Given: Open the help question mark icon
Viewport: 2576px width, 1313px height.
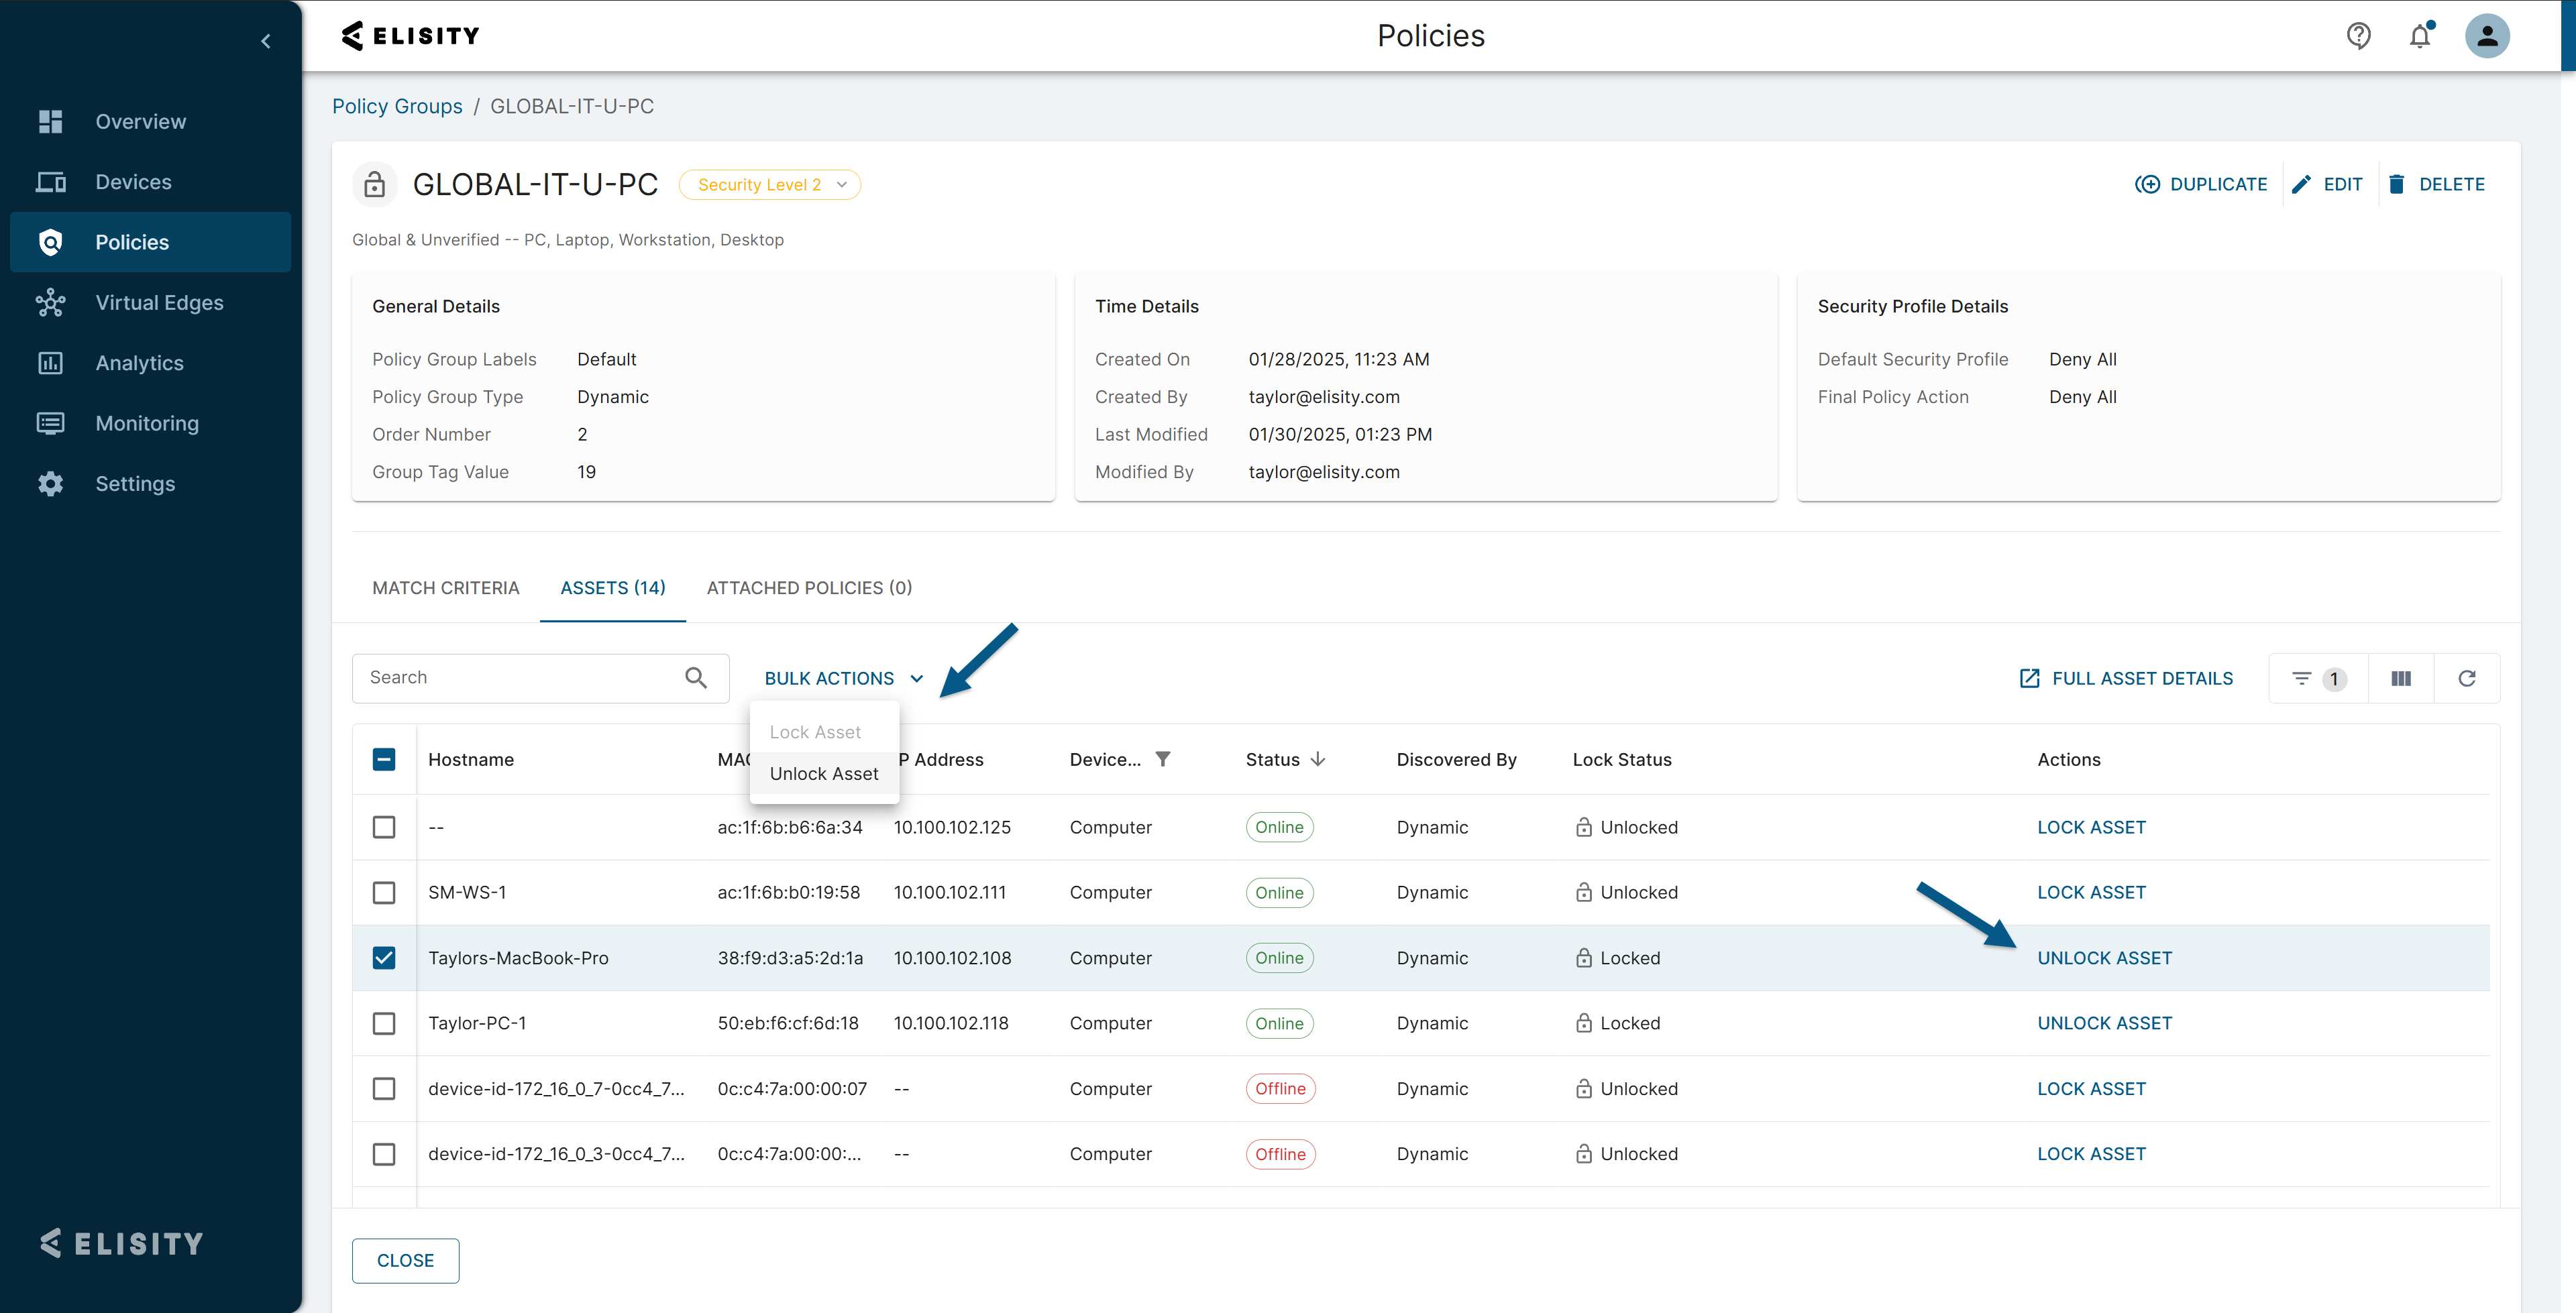Looking at the screenshot, I should click(x=2358, y=36).
